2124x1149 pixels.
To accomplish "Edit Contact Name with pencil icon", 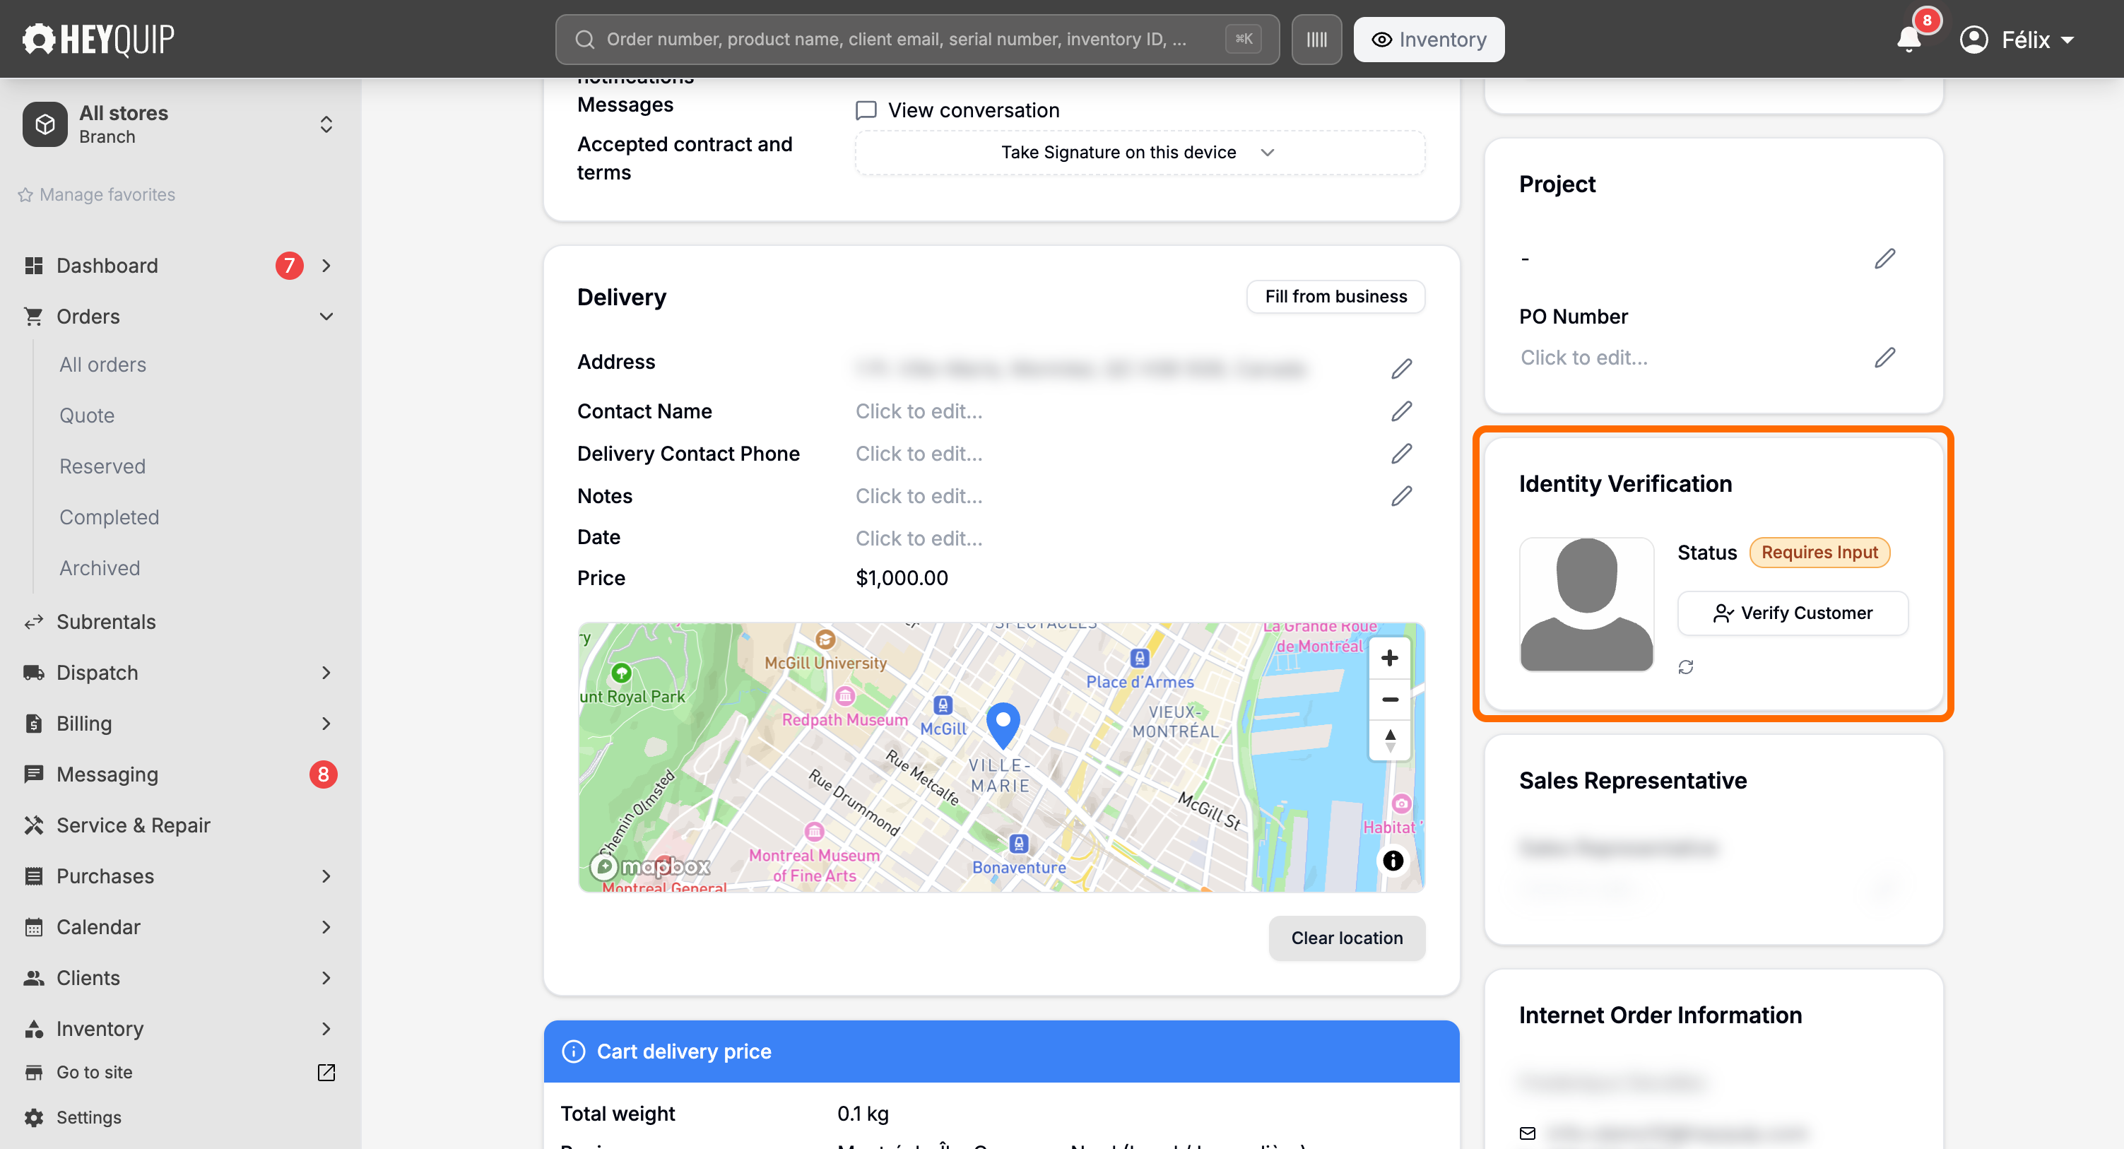I will pyautogui.click(x=1402, y=411).
